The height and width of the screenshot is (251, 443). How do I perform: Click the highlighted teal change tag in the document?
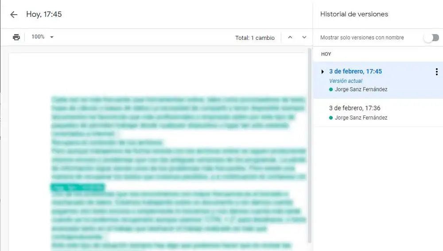click(x=78, y=187)
